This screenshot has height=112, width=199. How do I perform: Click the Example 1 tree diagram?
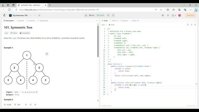tap(27, 70)
